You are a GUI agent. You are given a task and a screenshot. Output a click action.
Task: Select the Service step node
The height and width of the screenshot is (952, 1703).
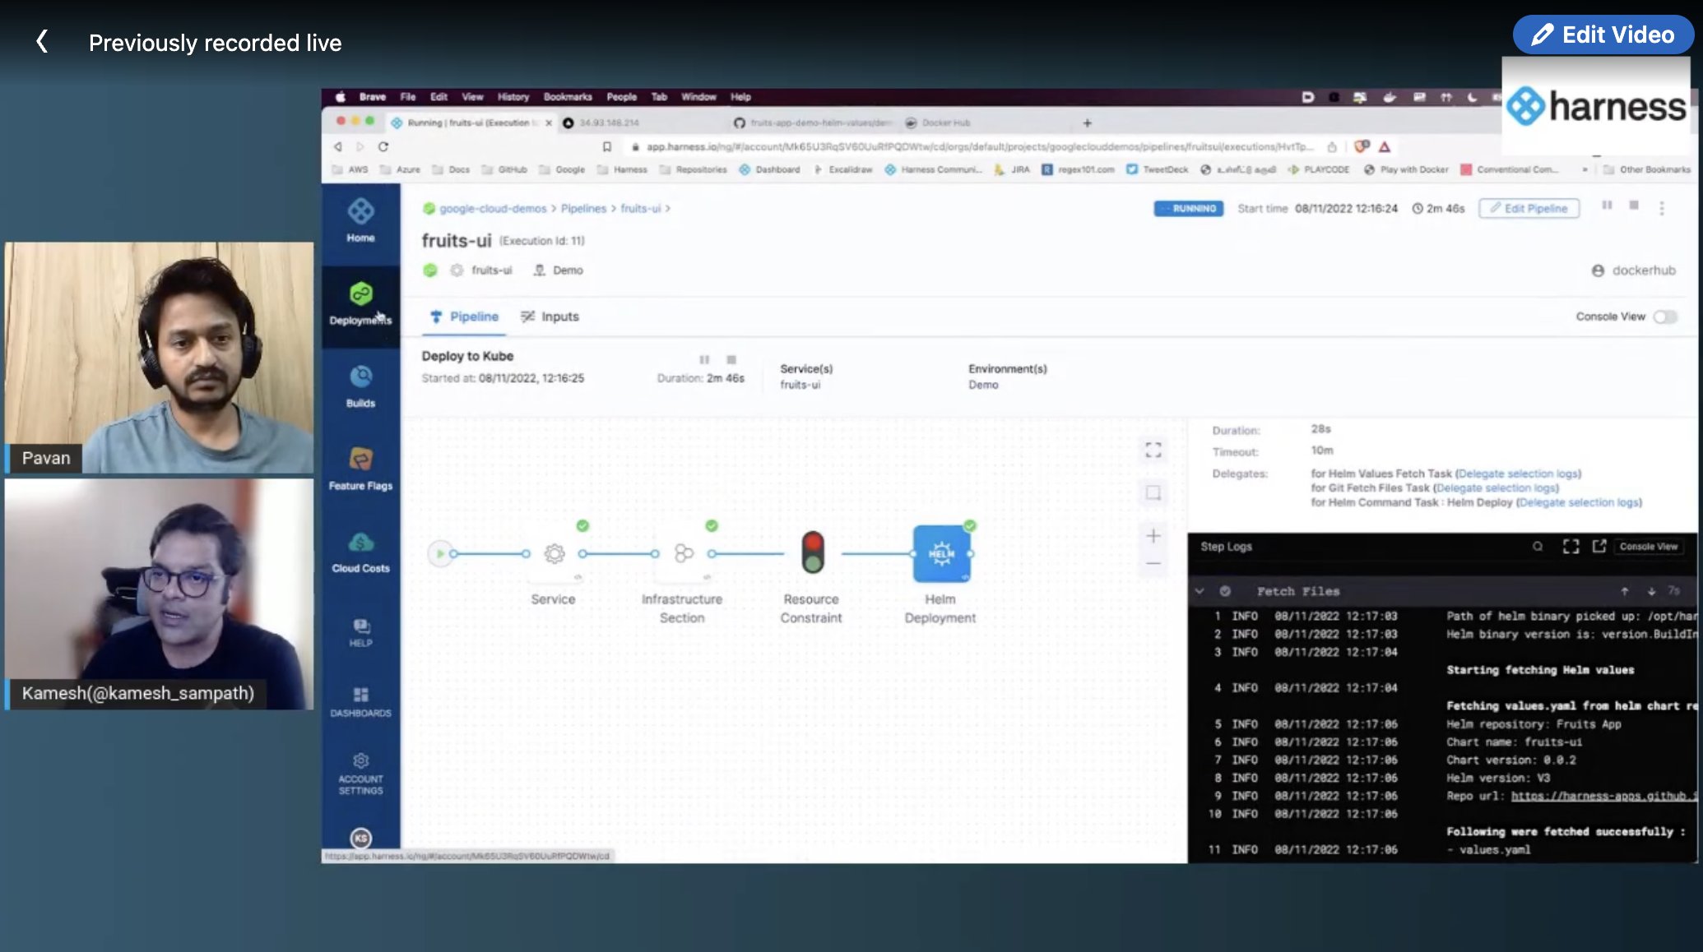555,553
